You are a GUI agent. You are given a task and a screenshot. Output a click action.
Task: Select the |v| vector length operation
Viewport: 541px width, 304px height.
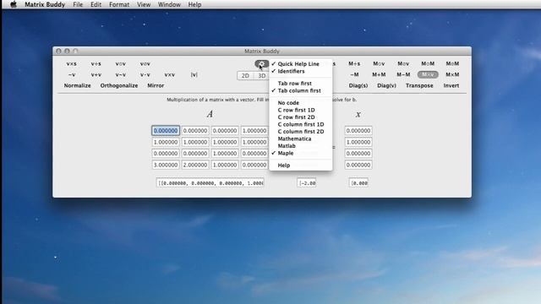(194, 75)
